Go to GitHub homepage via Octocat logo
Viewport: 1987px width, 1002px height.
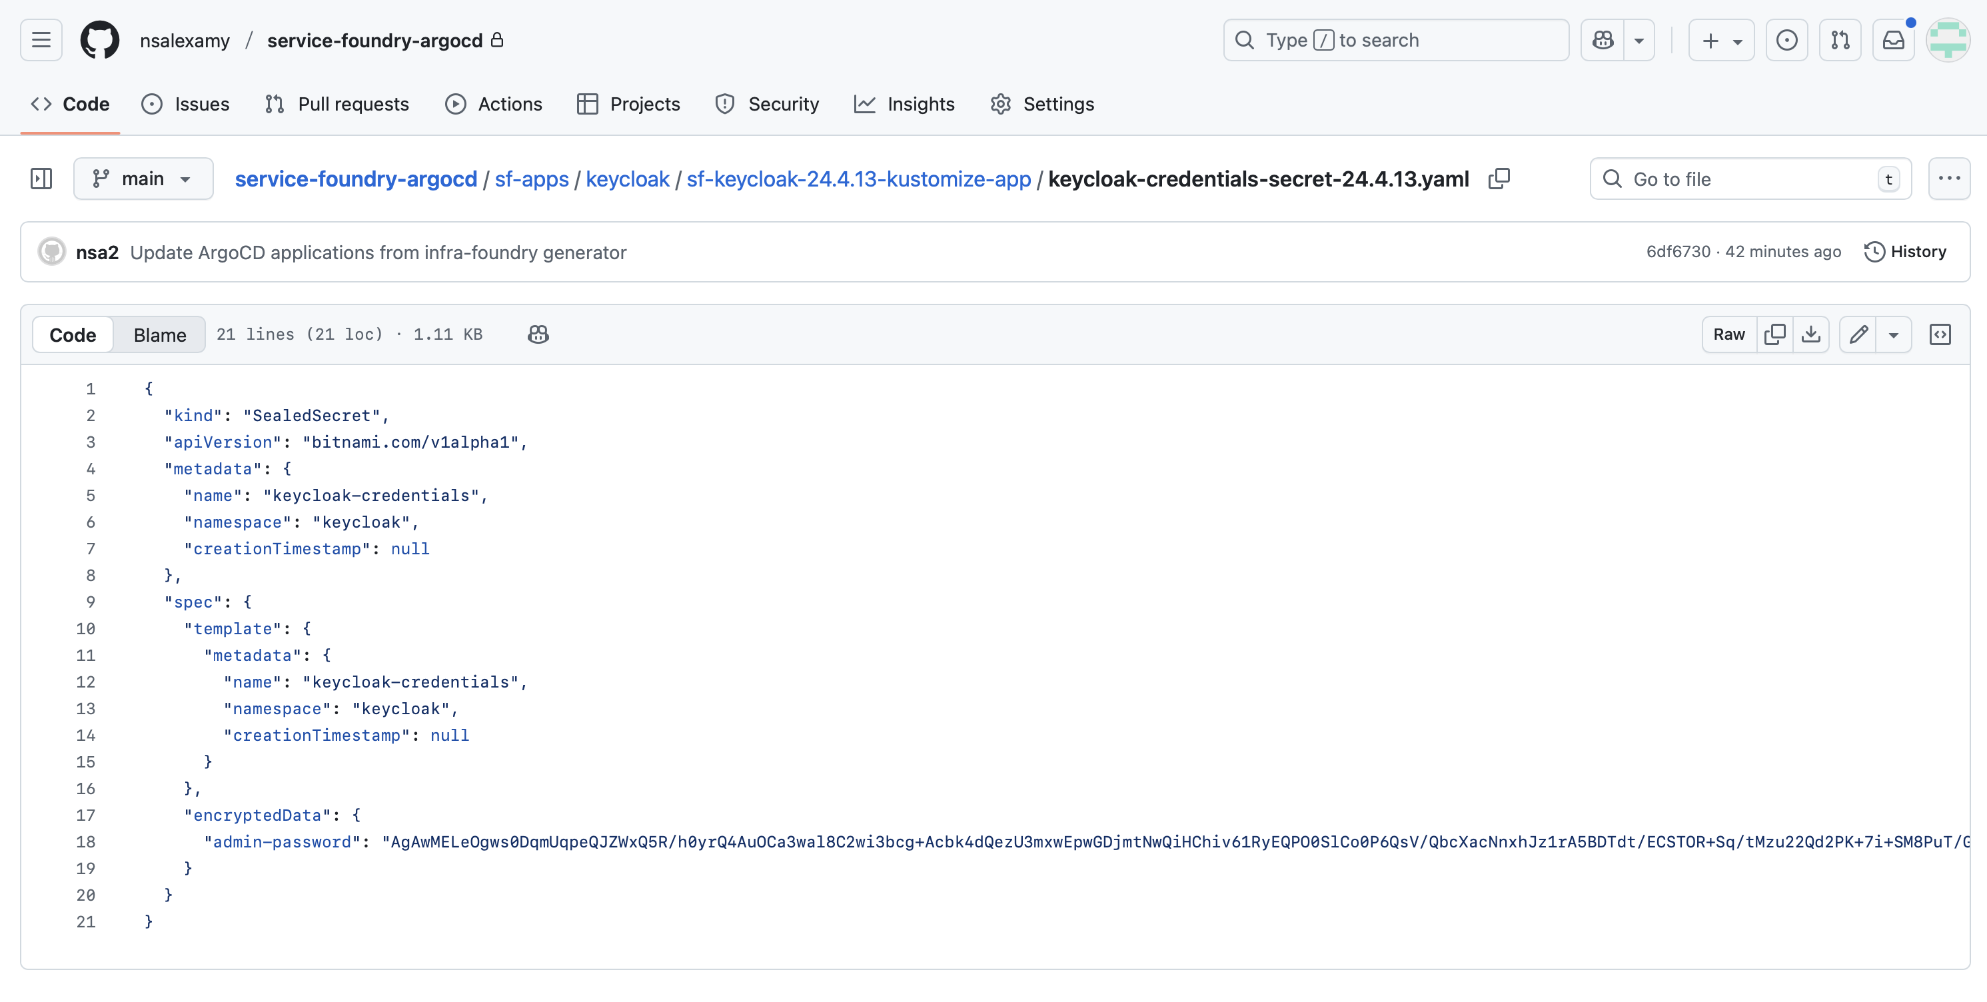[x=99, y=40]
